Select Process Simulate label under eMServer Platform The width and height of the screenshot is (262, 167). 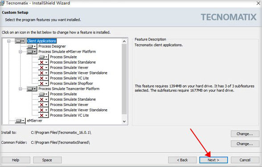[x=63, y=57]
